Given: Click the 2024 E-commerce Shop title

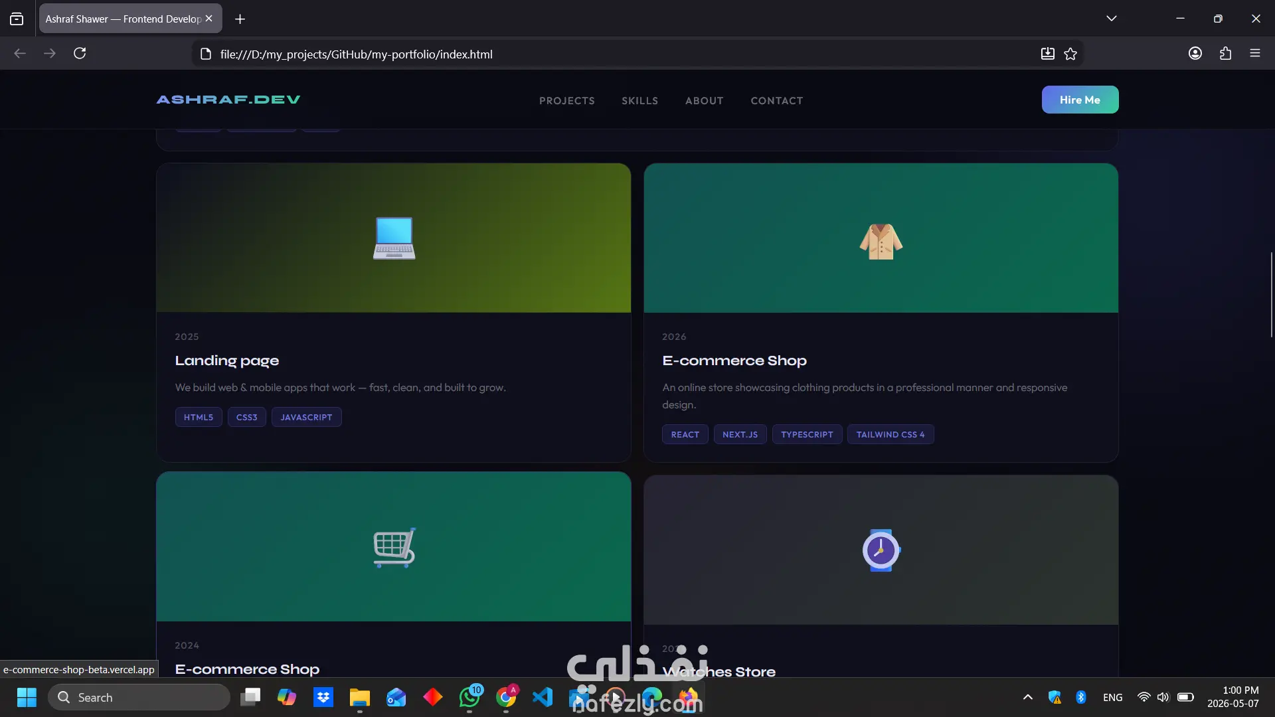Looking at the screenshot, I should point(247,669).
